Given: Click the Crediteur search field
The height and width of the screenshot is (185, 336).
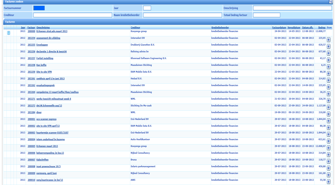Looking at the screenshot, I should 73,15.
